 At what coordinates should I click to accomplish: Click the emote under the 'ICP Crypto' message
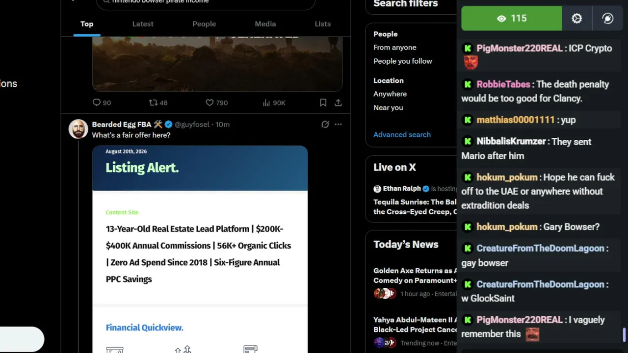(471, 62)
